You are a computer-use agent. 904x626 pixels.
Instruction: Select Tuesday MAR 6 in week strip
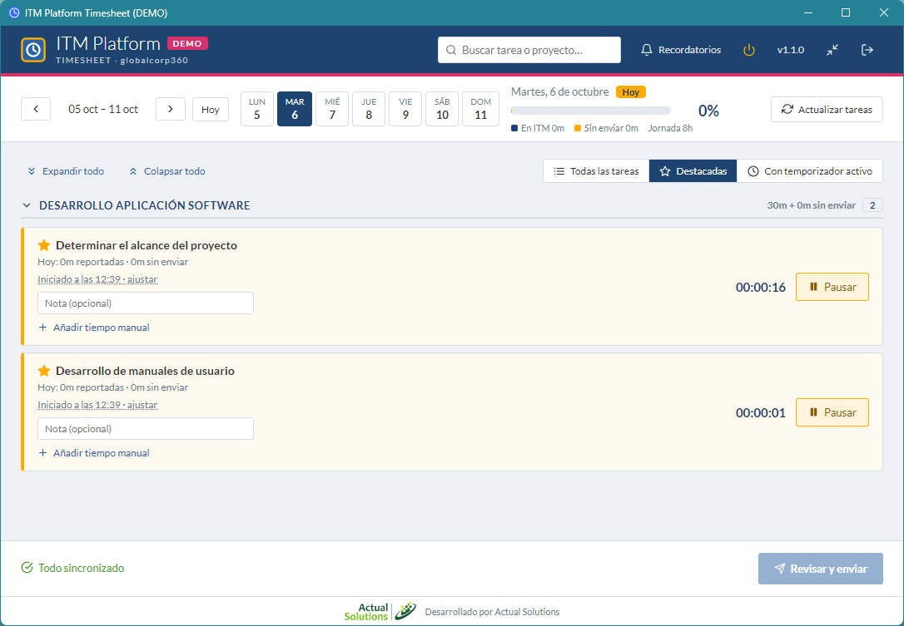(x=295, y=109)
